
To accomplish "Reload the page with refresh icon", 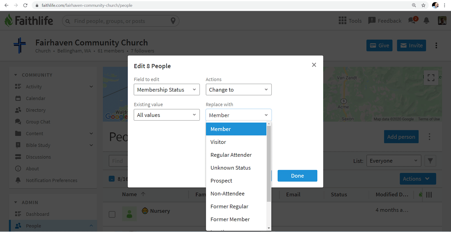I will (25, 5).
